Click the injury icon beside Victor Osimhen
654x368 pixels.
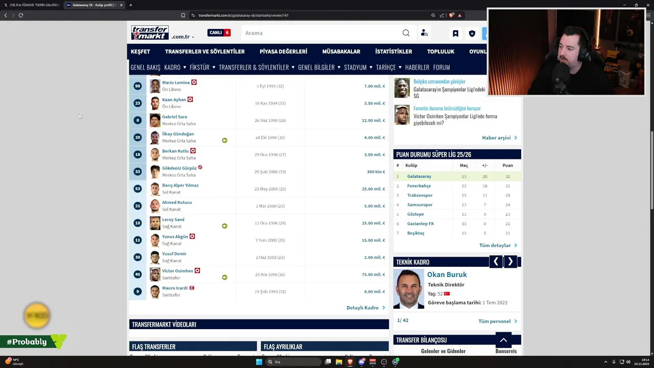coord(197,270)
